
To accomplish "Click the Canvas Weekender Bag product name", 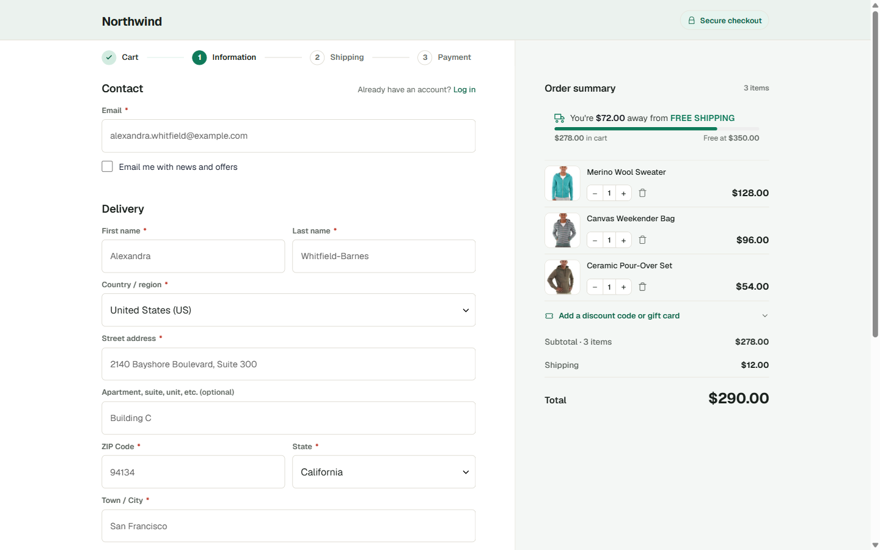I will pyautogui.click(x=631, y=219).
